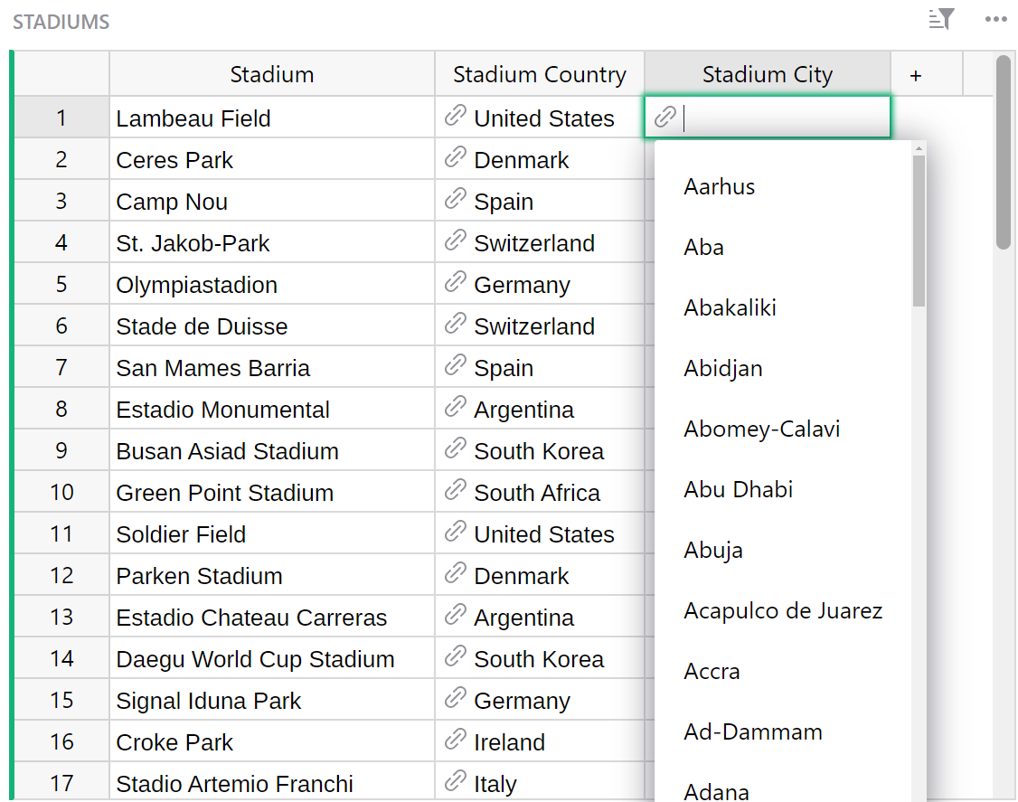Click the link icon next to Italy in row 17
This screenshot has width=1018, height=802.
point(455,783)
